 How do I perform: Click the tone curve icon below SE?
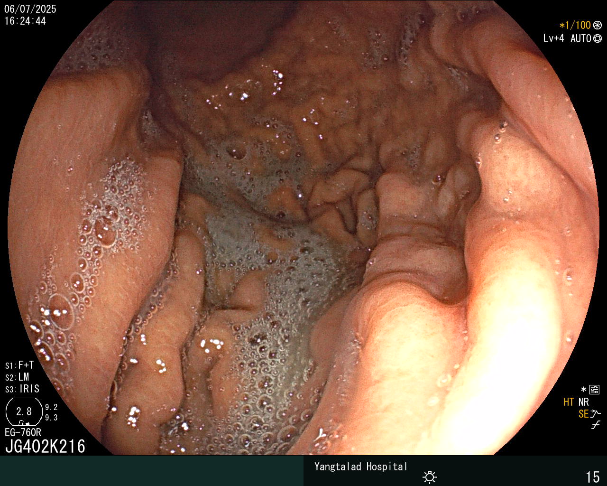pyautogui.click(x=596, y=425)
